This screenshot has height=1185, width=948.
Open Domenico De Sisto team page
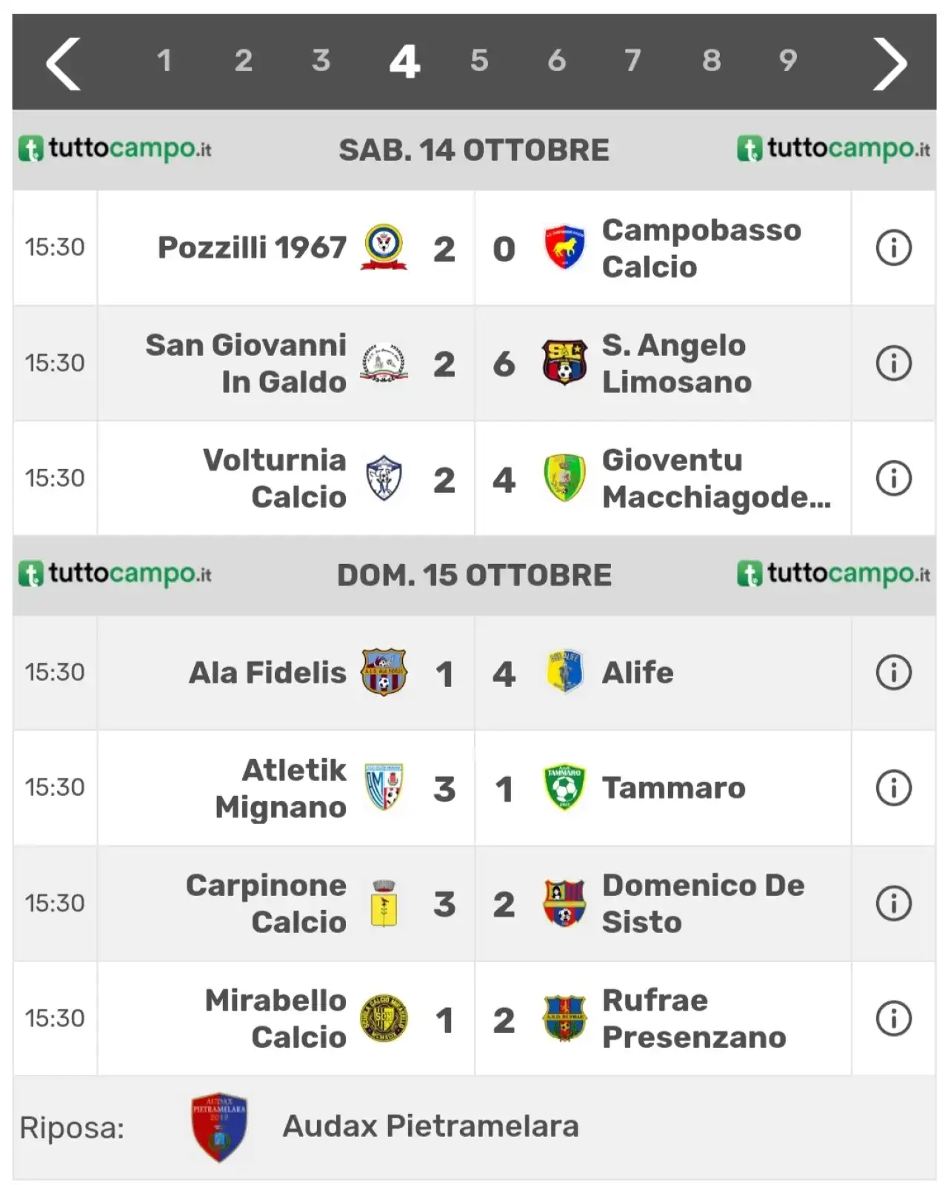pos(703,903)
